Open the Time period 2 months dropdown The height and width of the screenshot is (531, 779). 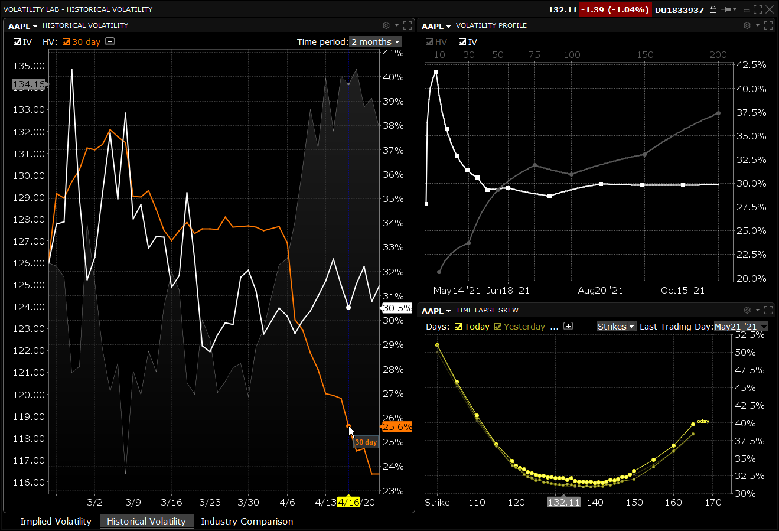pyautogui.click(x=376, y=42)
